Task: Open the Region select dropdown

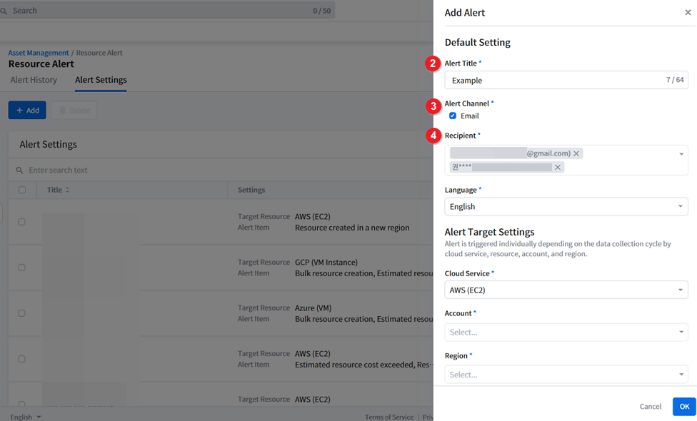Action: (566, 375)
